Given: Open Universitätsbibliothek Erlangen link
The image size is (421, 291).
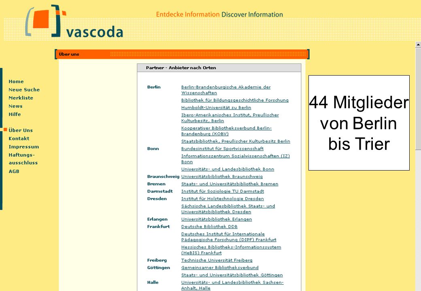Looking at the screenshot, I should (x=217, y=219).
